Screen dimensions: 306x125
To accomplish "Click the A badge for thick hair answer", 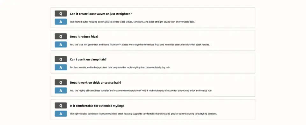I will pos(61,90).
